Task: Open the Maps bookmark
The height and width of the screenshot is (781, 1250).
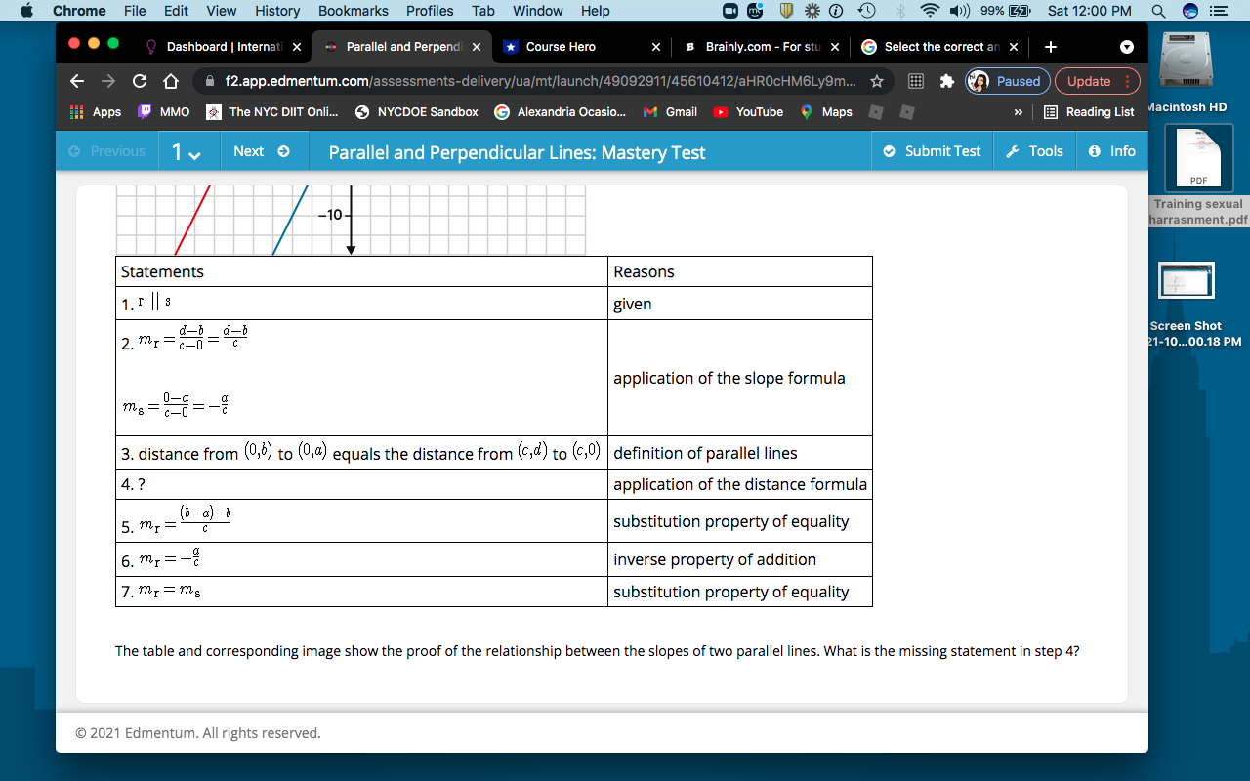Action: (826, 112)
